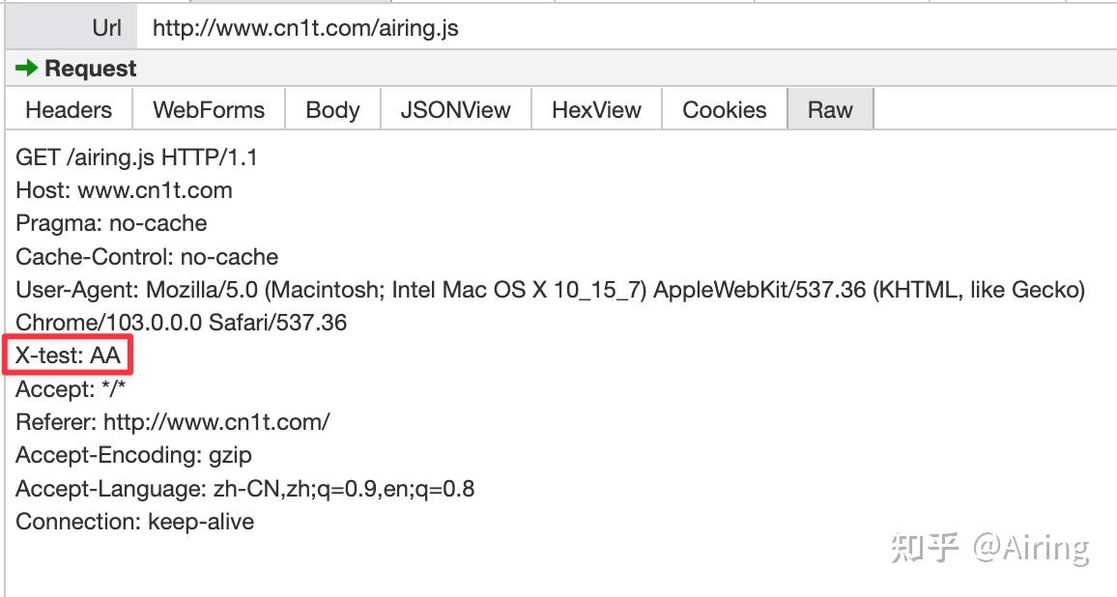Click the GET /airing.js HTTP/1.1 line
The height and width of the screenshot is (597, 1117).
tap(136, 157)
